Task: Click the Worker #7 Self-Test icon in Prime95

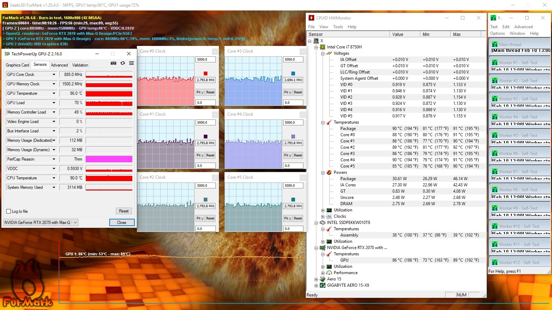Action: tap(494, 171)
